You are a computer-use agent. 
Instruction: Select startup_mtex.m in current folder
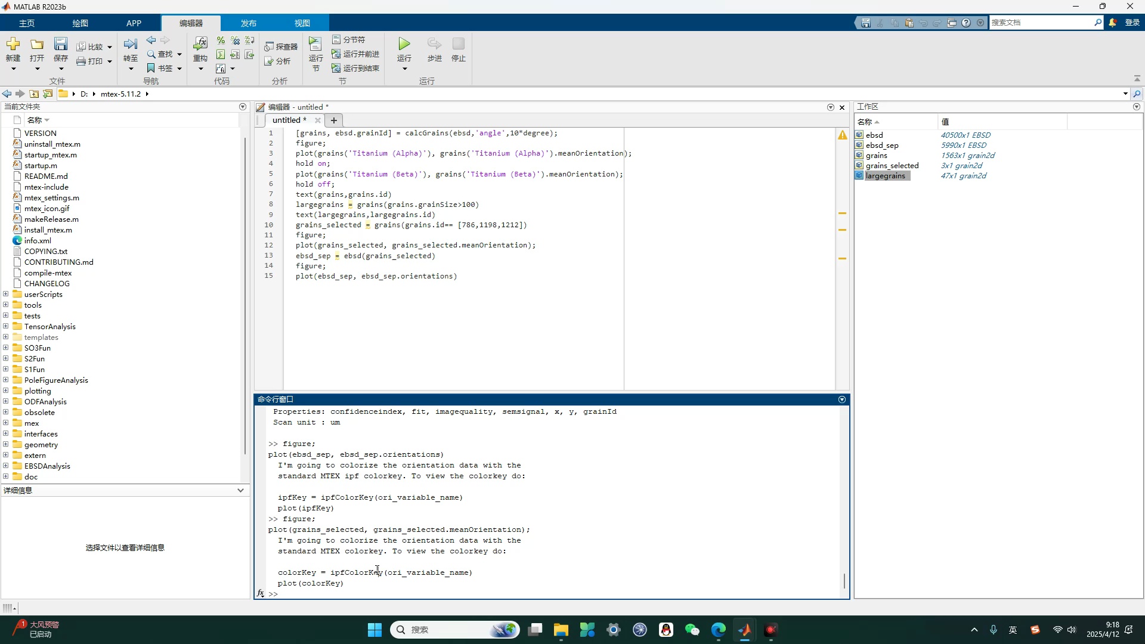[50, 155]
